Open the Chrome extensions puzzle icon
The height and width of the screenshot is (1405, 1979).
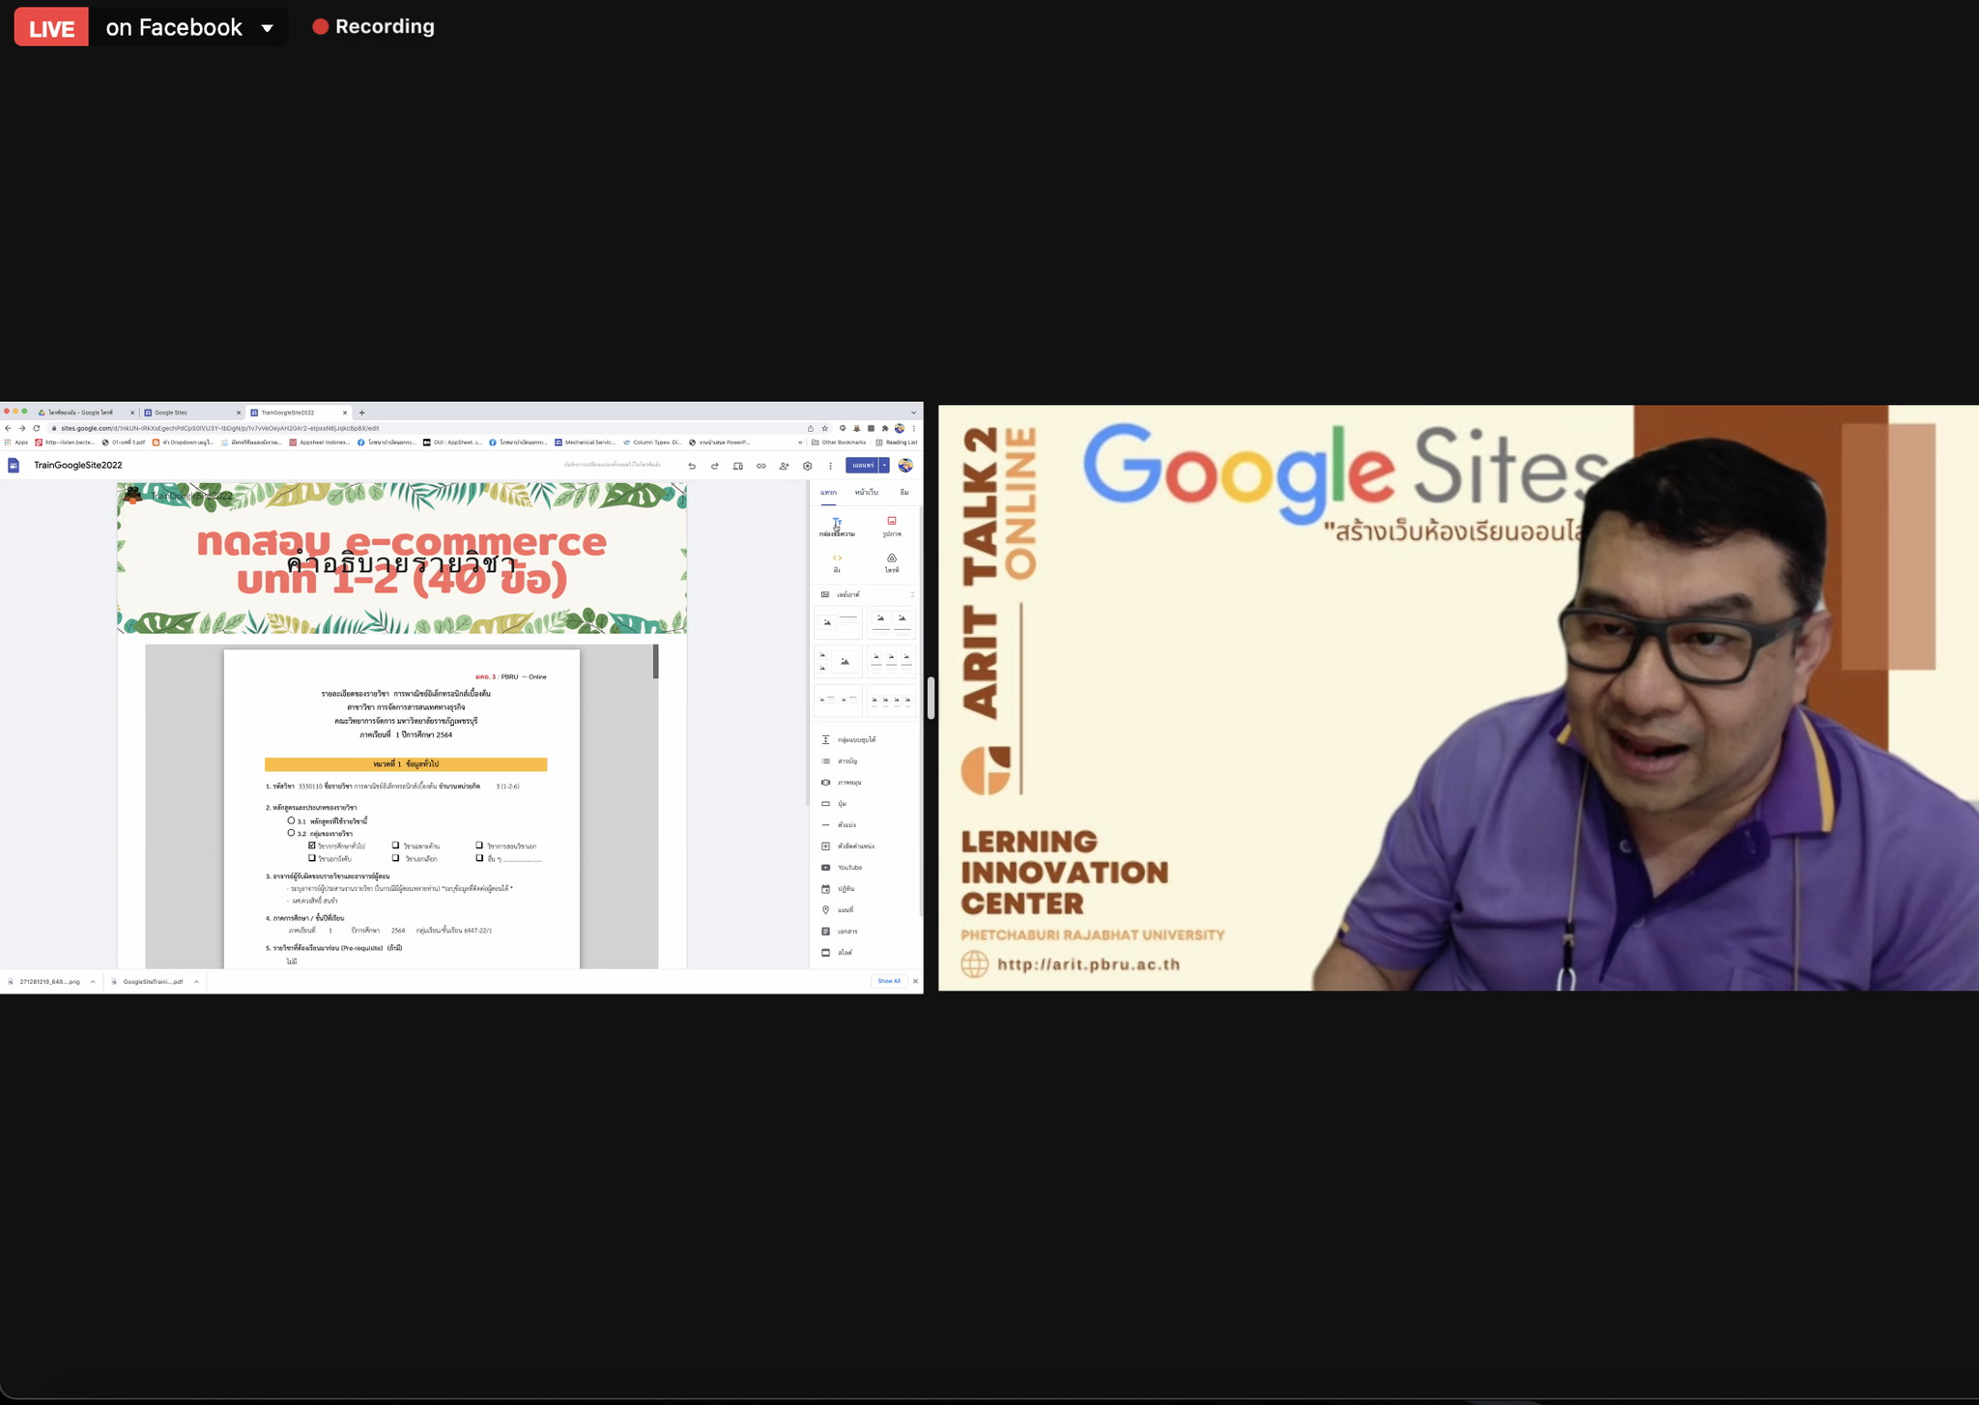point(885,428)
